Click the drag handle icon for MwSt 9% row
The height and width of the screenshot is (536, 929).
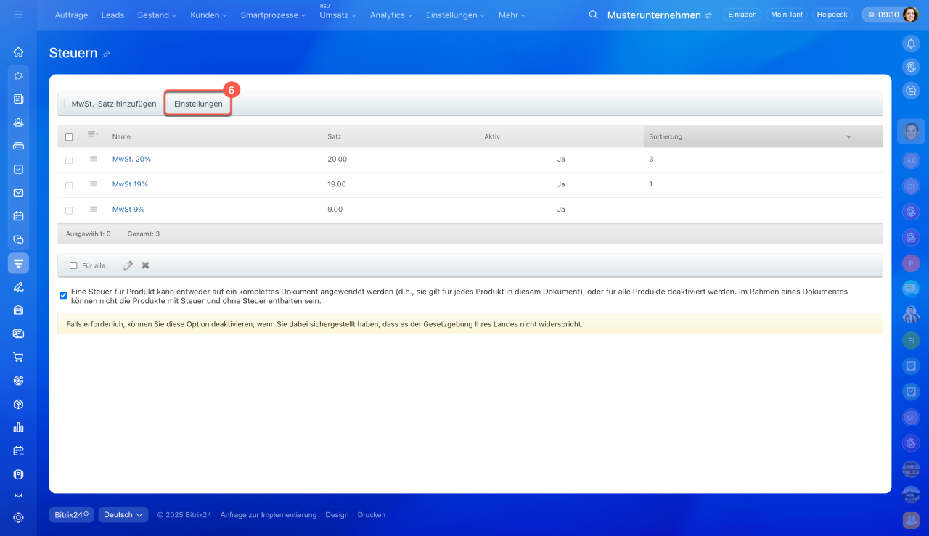94,210
